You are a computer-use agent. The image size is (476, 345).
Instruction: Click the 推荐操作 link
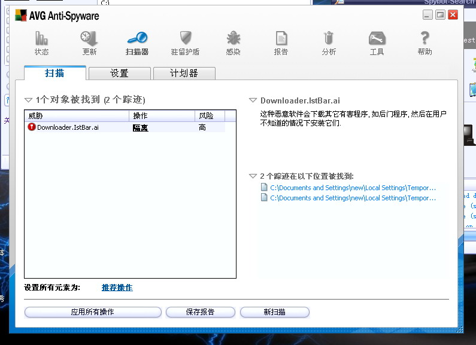point(117,288)
